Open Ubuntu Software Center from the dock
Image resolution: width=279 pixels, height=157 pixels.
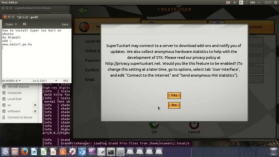[x=63, y=152]
